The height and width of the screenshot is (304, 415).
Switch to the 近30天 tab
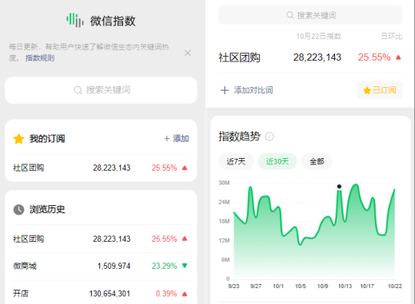(x=277, y=161)
